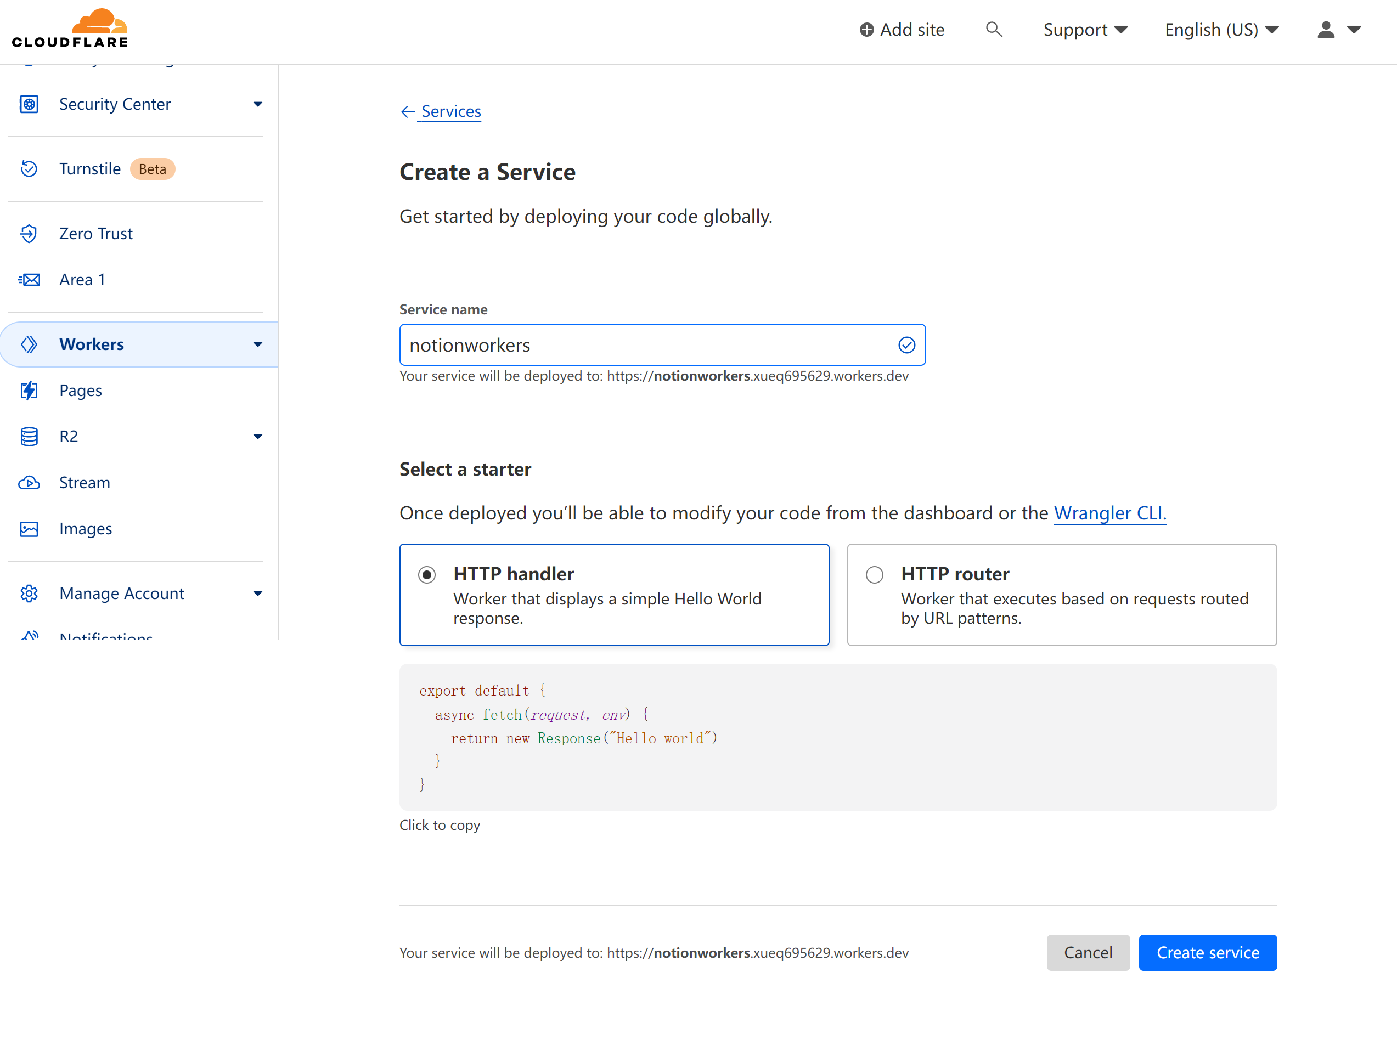Open Turnstile in sidebar
This screenshot has height=1040, width=1397.
[90, 169]
